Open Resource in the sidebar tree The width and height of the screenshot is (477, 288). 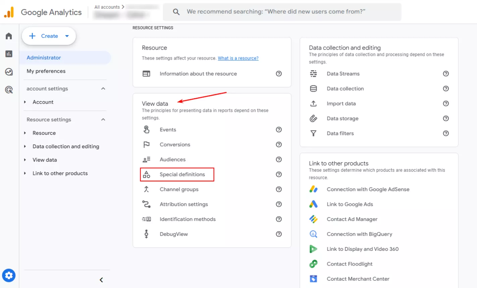(44, 133)
